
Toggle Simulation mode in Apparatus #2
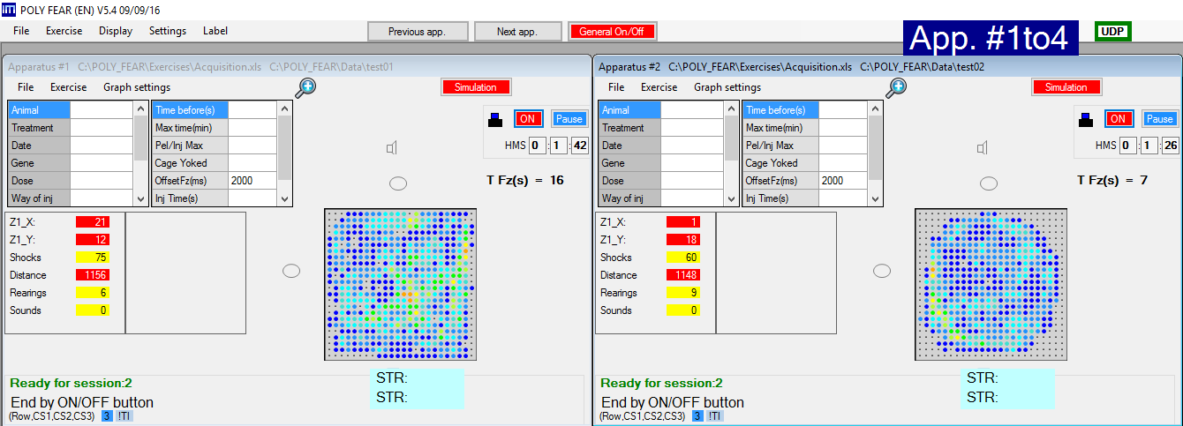pyautogui.click(x=1066, y=87)
